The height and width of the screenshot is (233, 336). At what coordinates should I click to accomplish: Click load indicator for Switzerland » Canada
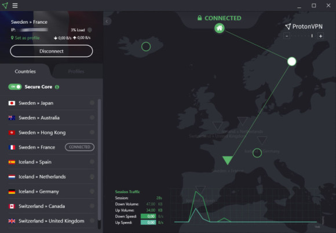point(92,206)
